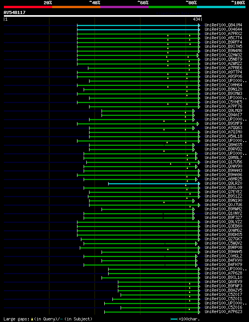Open the UniRef100_A7PRX2 hit
Screen dimensions: 249x322
(223, 34)
